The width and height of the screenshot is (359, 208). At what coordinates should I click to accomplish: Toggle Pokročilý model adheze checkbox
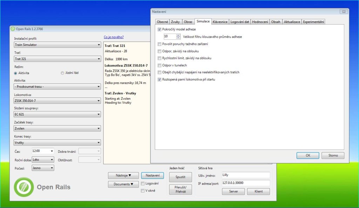click(160, 29)
